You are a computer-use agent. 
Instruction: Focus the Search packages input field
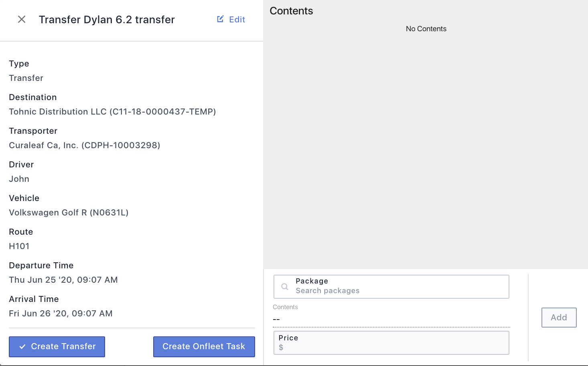(x=391, y=287)
